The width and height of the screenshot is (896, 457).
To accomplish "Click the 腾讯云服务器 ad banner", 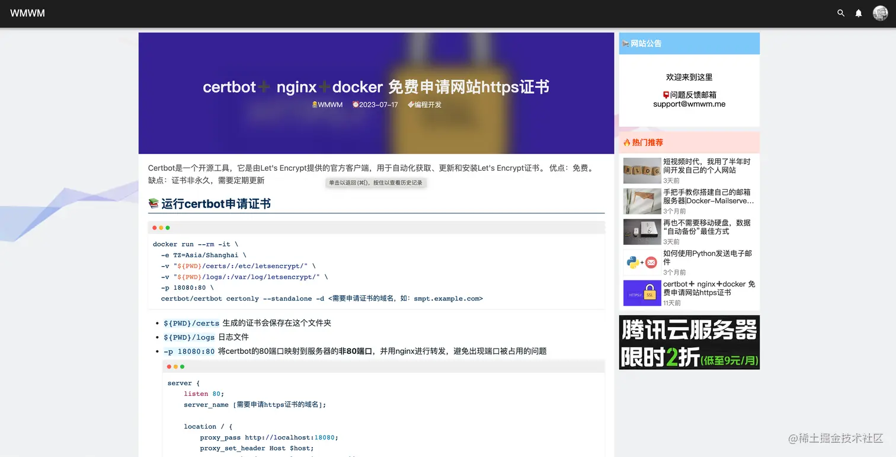I will click(689, 343).
